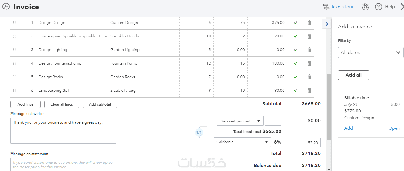The width and height of the screenshot is (404, 171).
Task: Click trash icon on Sprinkler Heads row
Action: pos(309,36)
